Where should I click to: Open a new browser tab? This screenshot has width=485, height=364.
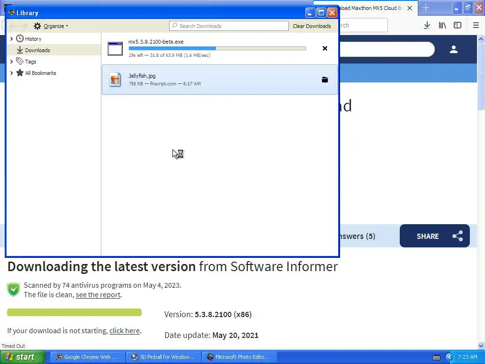426,8
